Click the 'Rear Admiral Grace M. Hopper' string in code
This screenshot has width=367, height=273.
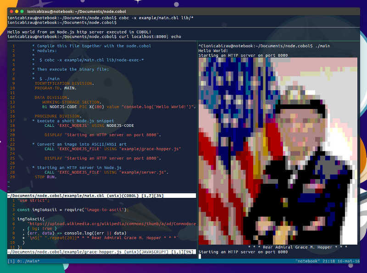[x=126, y=238]
